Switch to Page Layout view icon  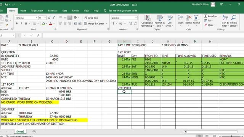(x=207, y=136)
